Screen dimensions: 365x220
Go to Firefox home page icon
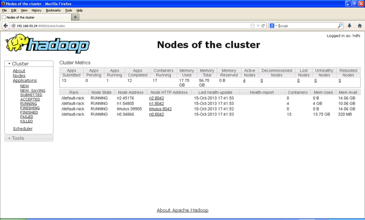(359, 26)
